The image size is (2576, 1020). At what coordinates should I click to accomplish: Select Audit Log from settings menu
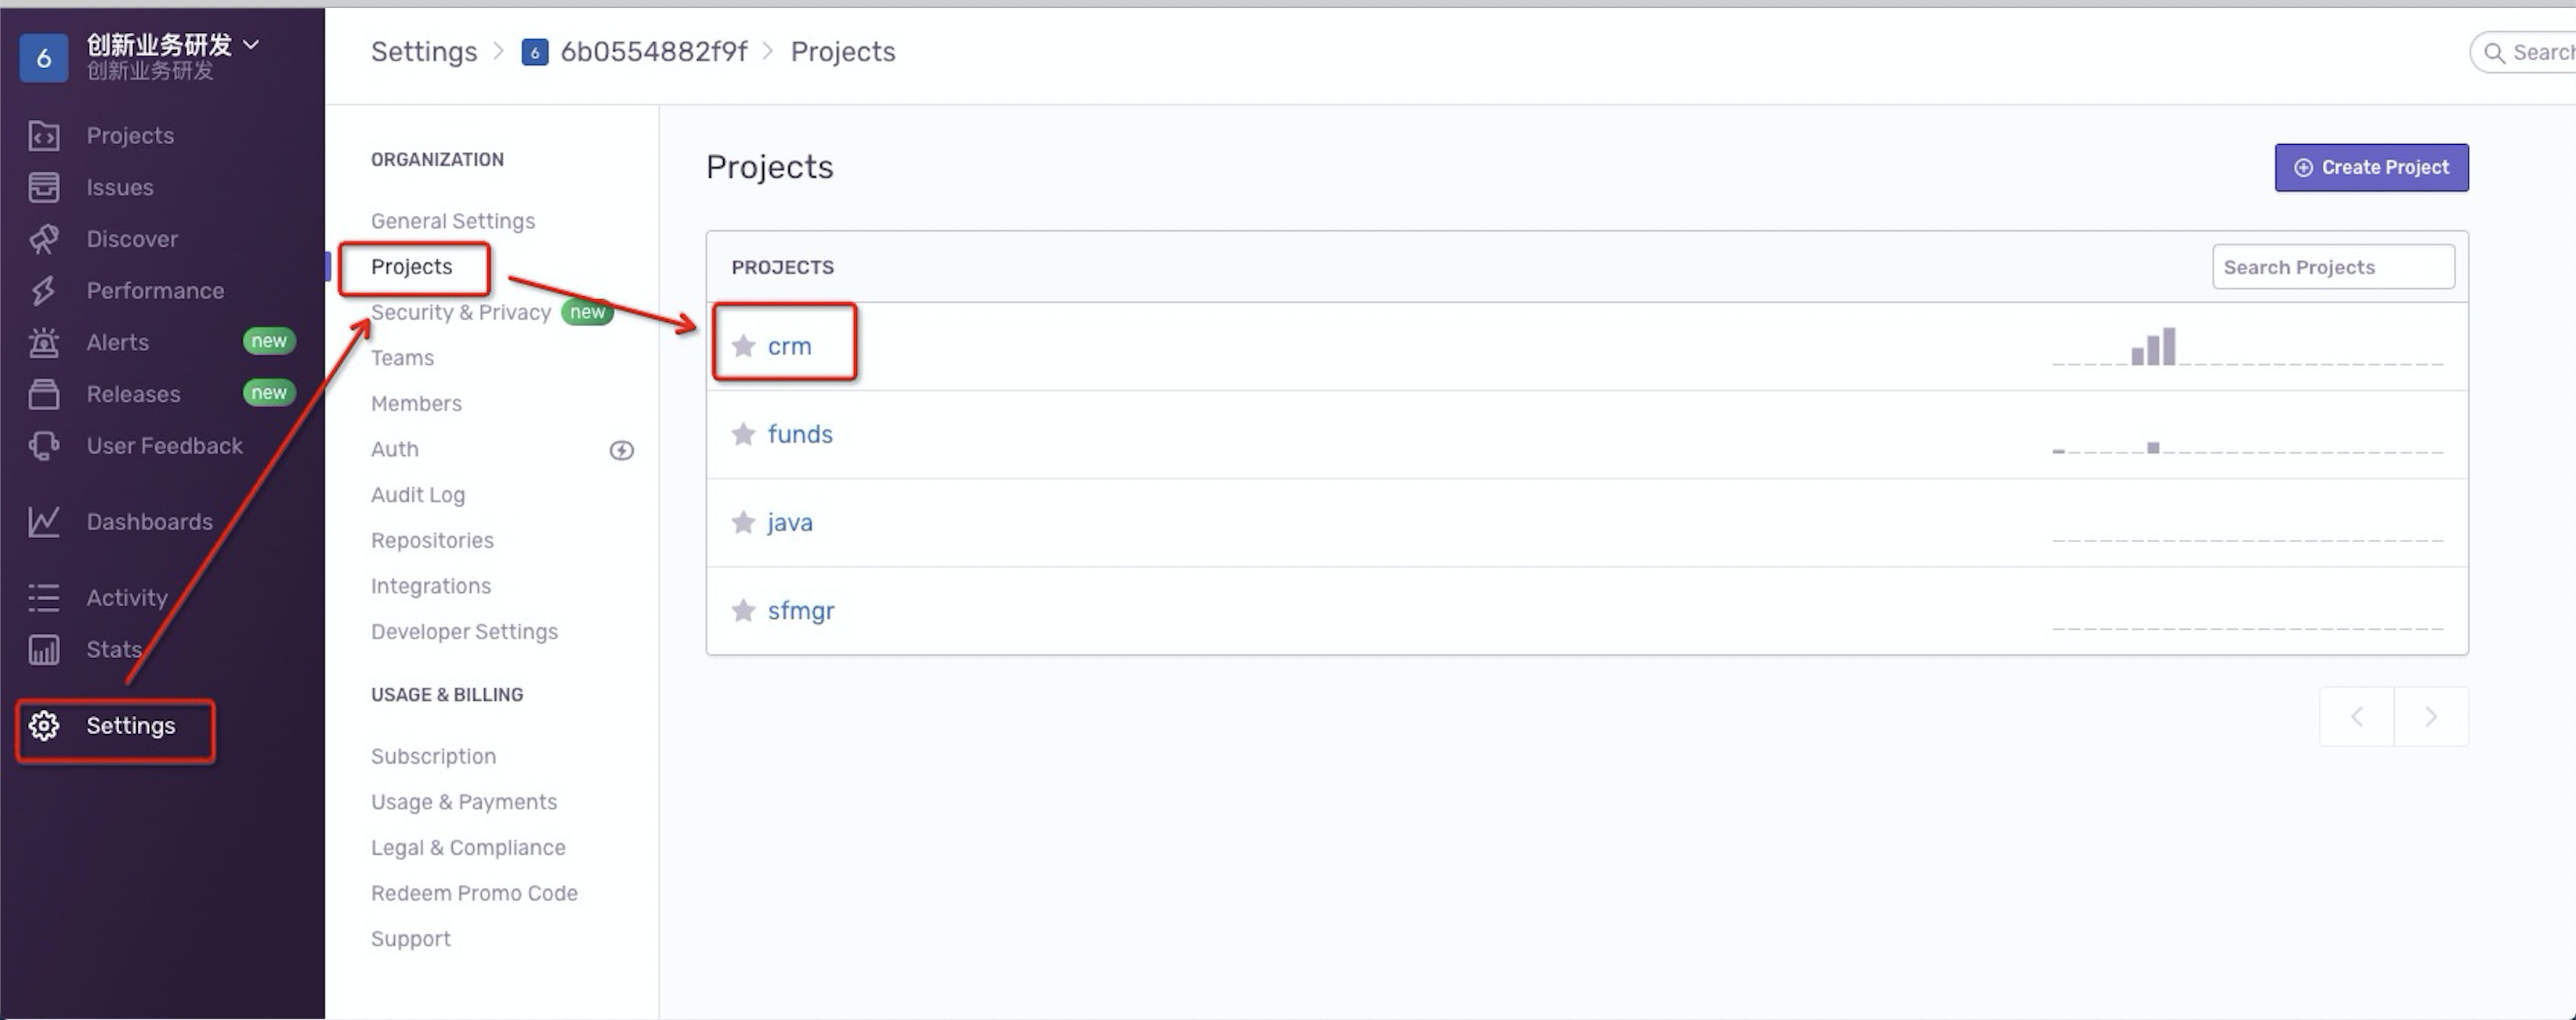point(418,495)
